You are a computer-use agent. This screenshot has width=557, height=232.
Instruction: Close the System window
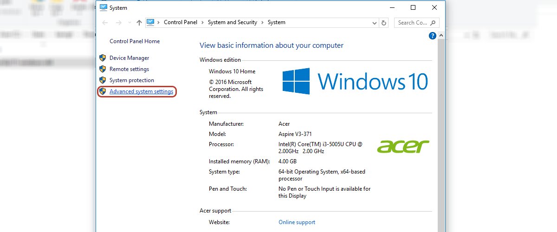(x=434, y=7)
